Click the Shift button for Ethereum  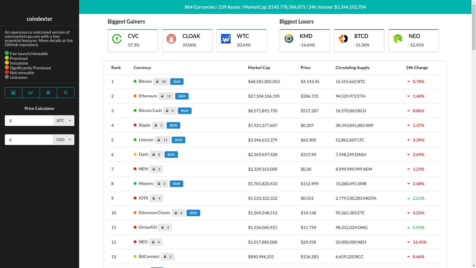(x=182, y=96)
